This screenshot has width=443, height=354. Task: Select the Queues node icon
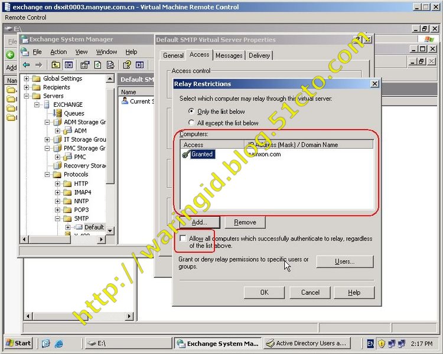(x=58, y=113)
